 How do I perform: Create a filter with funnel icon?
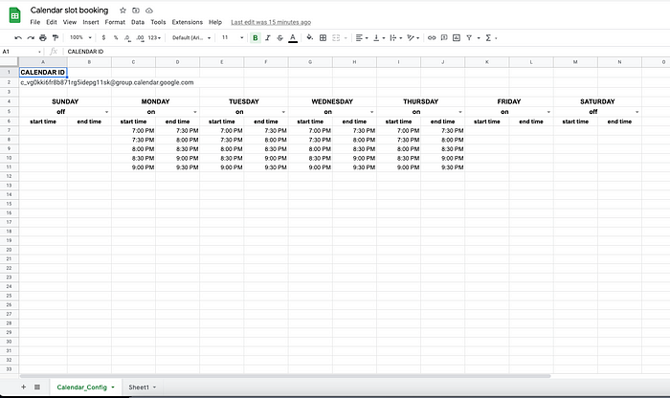469,38
